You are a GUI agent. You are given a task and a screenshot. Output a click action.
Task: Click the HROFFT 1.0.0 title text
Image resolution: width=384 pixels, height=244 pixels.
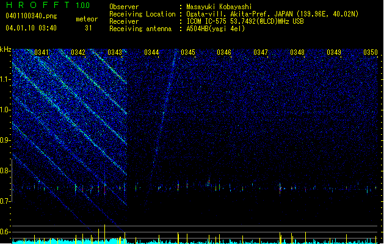(48, 5)
